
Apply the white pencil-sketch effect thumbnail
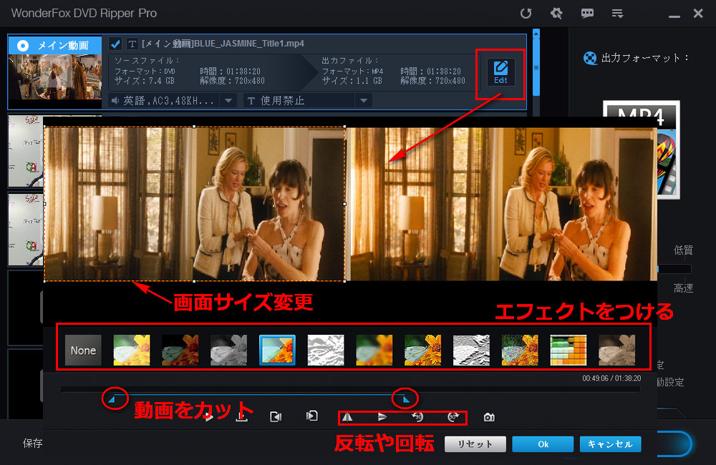pos(326,350)
